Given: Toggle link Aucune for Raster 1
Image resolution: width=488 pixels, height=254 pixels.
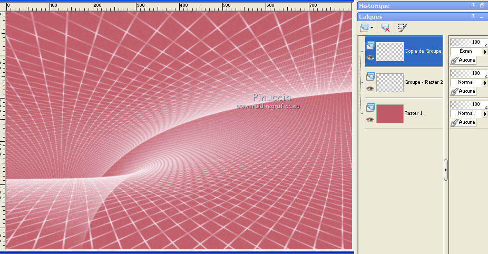Looking at the screenshot, I should click(463, 123).
